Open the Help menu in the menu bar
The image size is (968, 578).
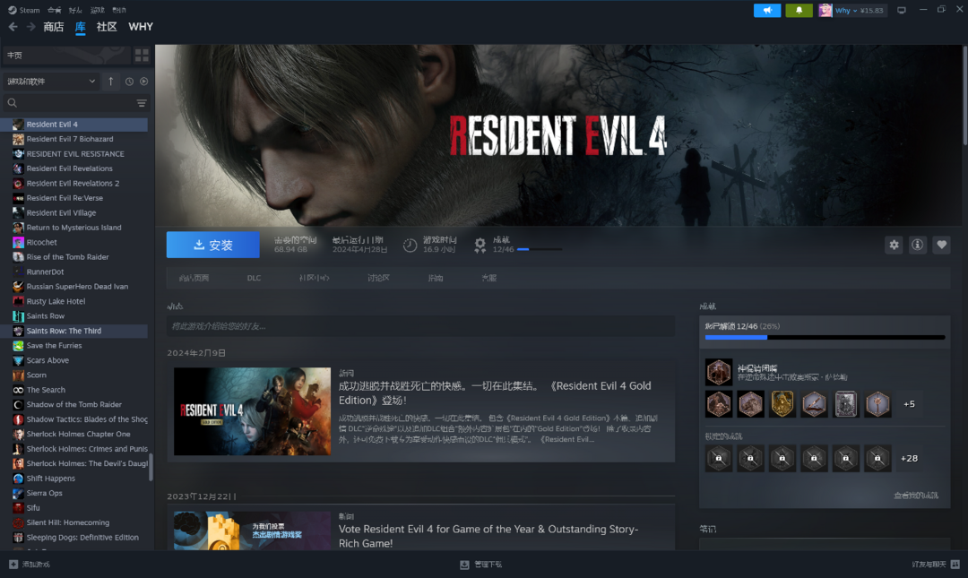click(x=119, y=10)
